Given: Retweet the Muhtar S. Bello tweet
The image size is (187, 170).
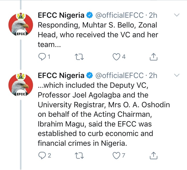Looking at the screenshot, I should pos(78,56).
